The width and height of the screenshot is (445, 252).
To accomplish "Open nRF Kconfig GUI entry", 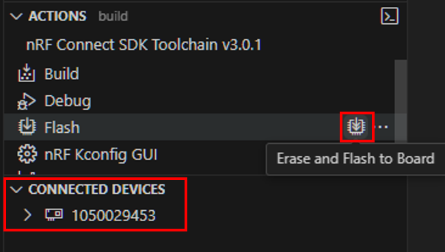I will point(100,155).
